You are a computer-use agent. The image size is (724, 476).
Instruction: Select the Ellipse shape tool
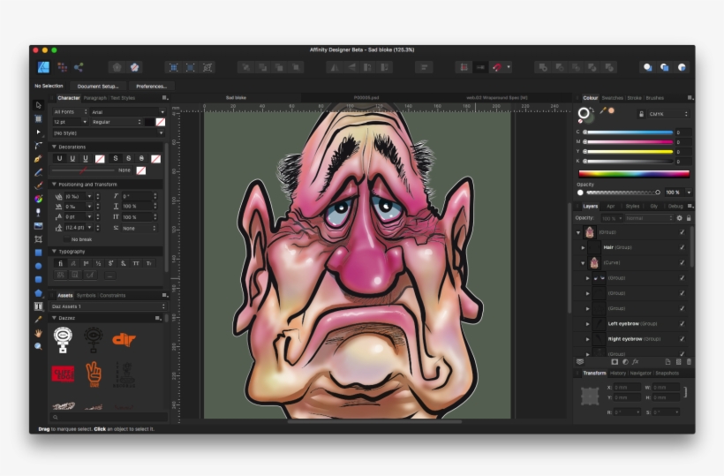38,266
